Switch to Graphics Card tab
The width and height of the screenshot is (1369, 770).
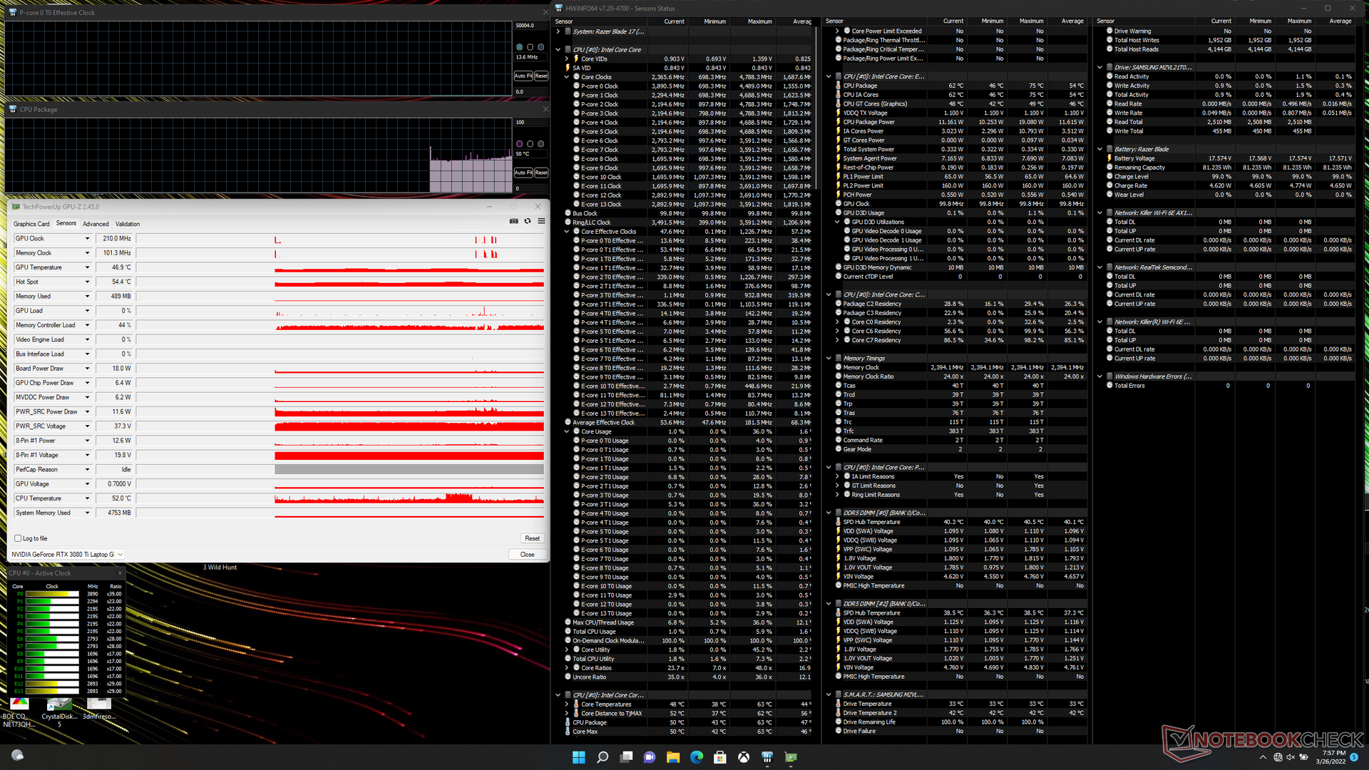(x=31, y=224)
